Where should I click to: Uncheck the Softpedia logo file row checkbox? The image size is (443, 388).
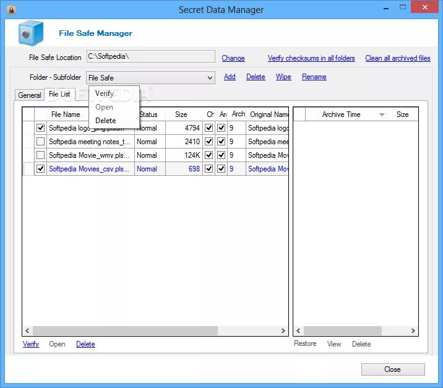click(40, 127)
